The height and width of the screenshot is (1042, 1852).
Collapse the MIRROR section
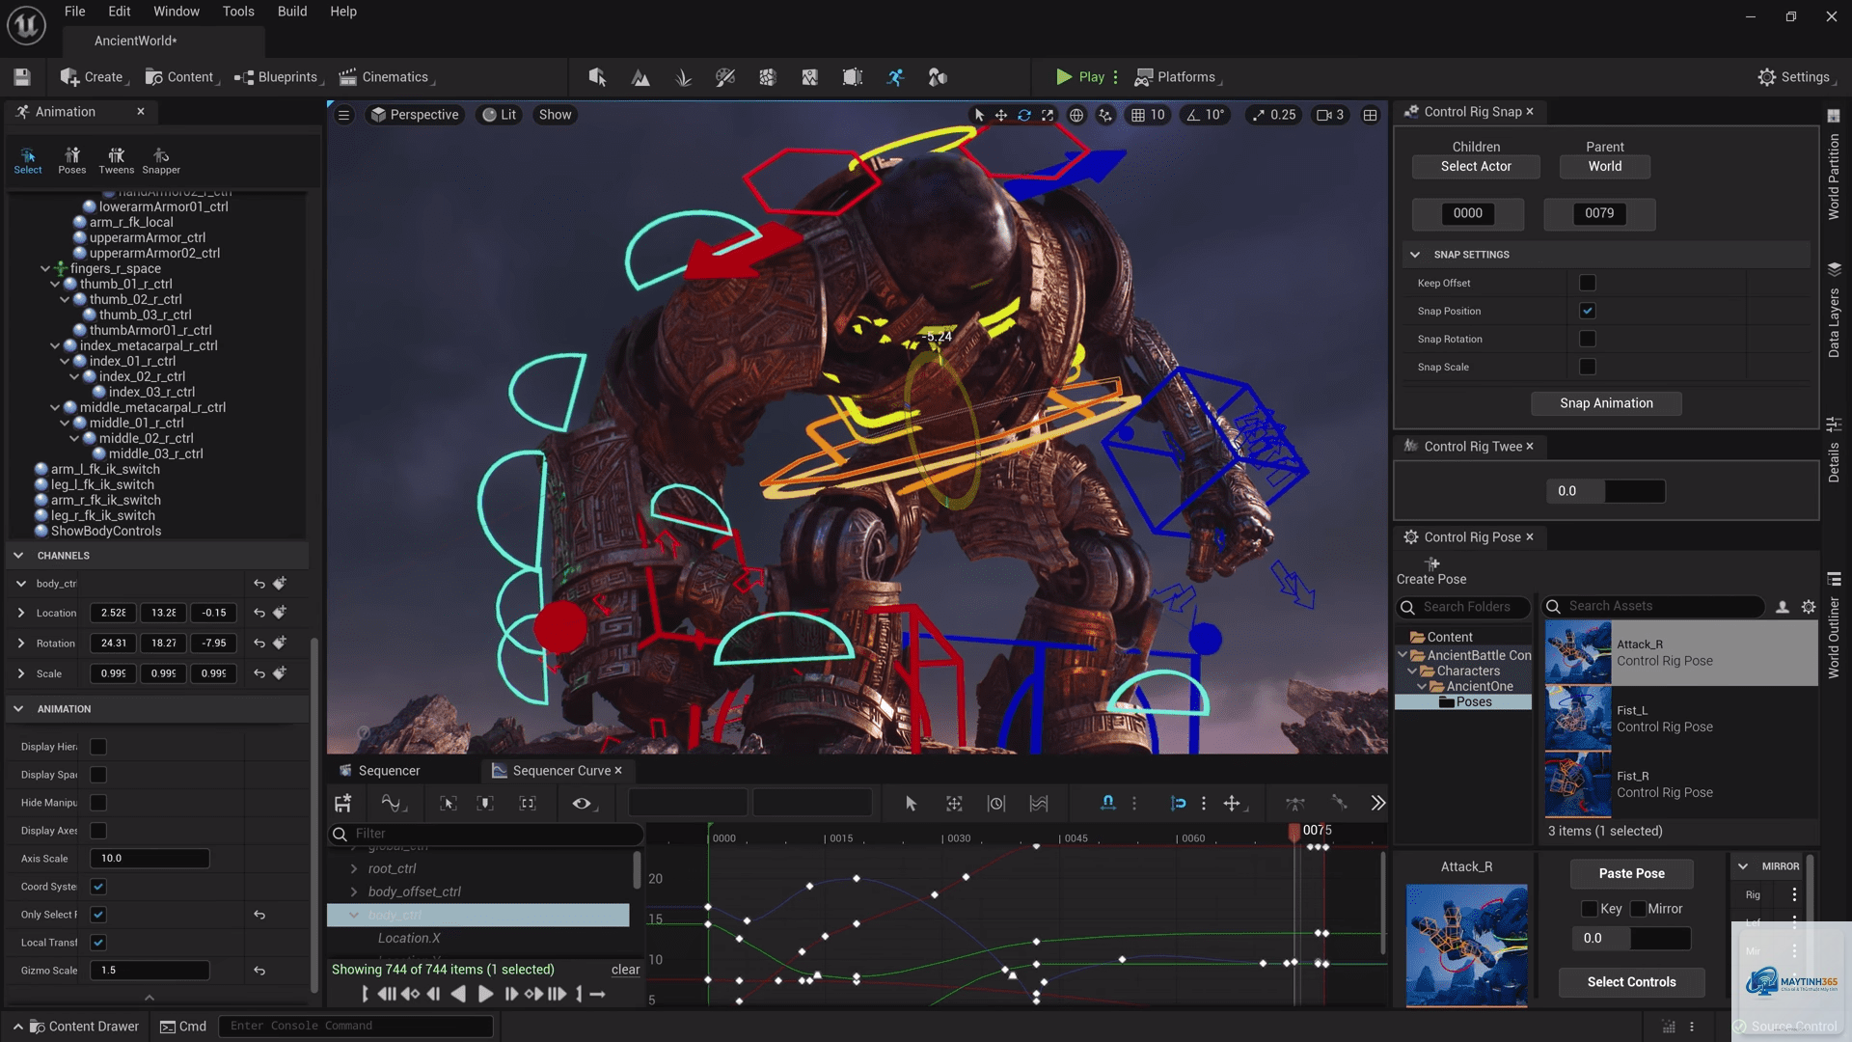click(x=1743, y=866)
